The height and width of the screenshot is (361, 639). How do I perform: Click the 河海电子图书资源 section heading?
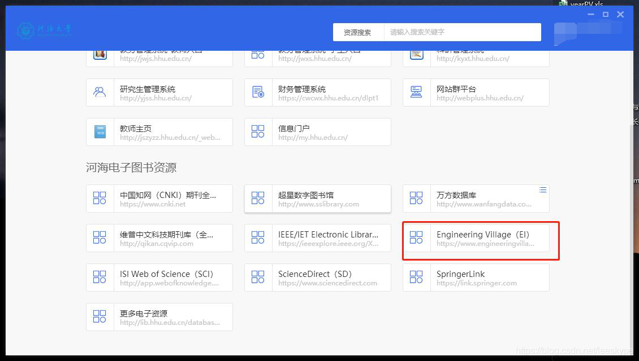[131, 168]
